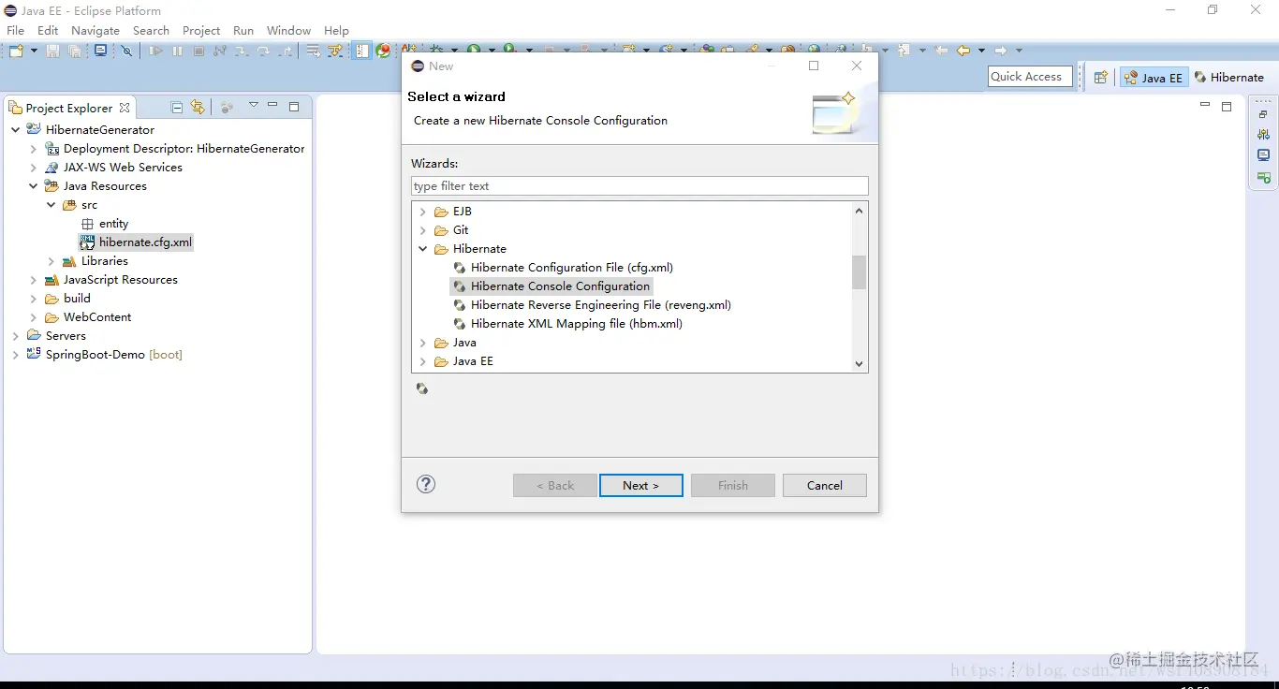Screen dimensions: 1279x689
Task: Close the Project Explorer tab
Action: point(125,108)
